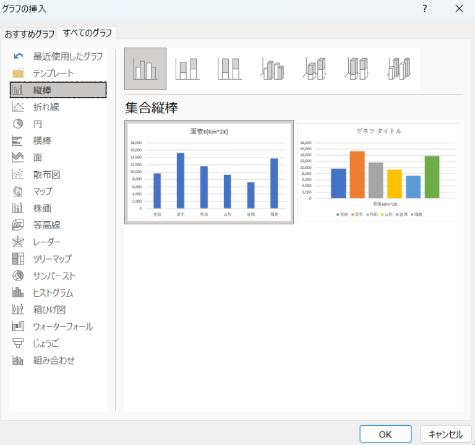This screenshot has width=475, height=445.
Task: Select the ツリーマップ (treemap) chart type
Action: click(52, 259)
